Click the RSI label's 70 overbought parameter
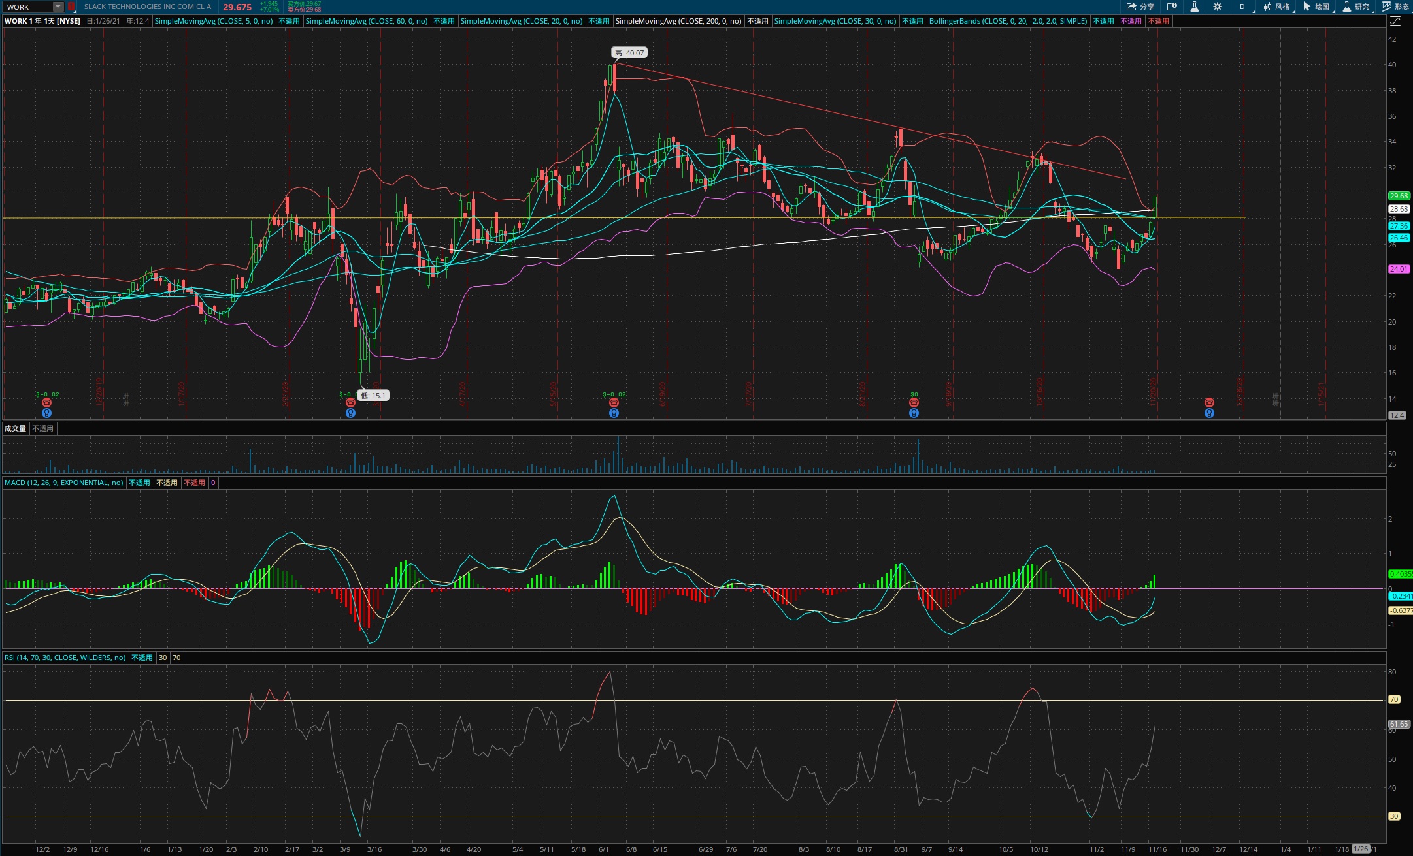1413x856 pixels. (x=176, y=658)
